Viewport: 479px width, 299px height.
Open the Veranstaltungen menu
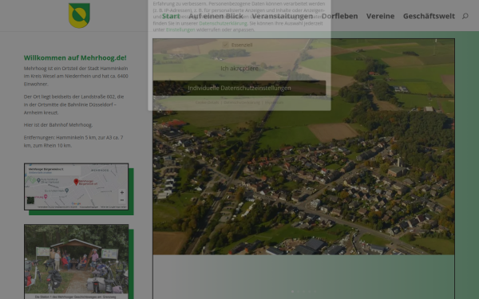(283, 16)
